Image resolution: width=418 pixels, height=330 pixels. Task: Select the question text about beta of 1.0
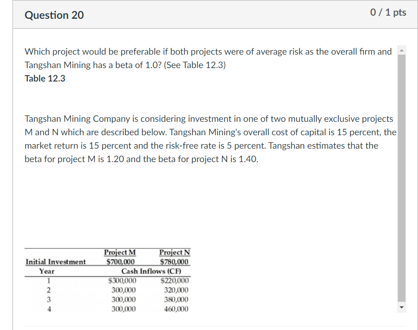coord(209,58)
